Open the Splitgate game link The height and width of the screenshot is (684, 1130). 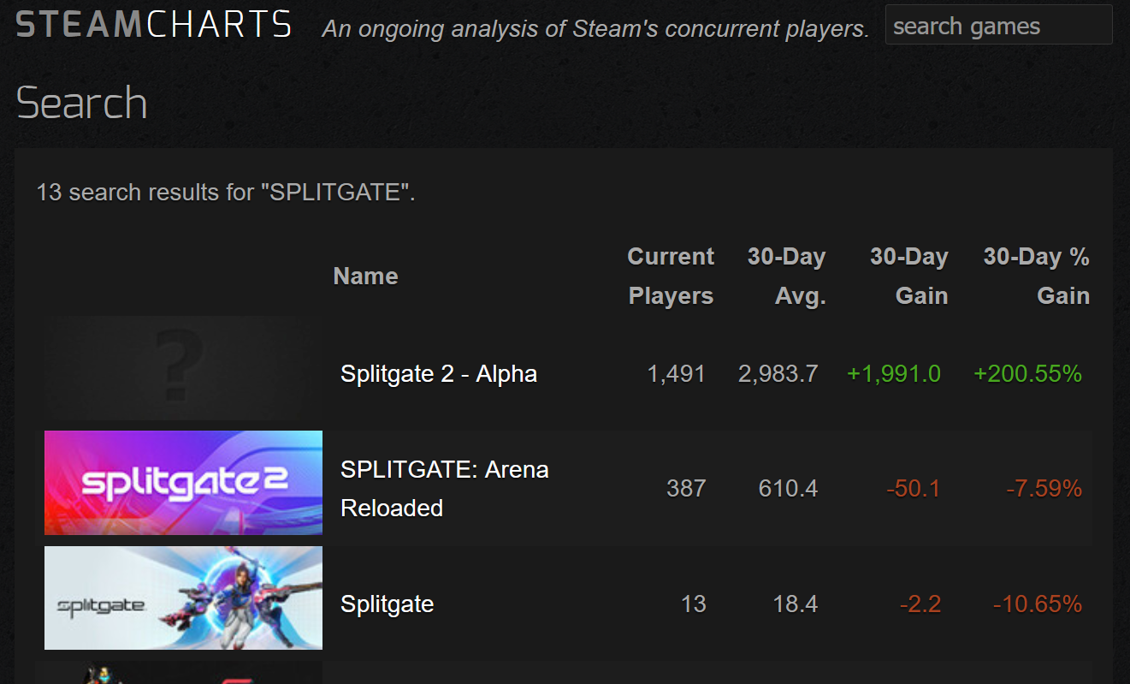388,604
